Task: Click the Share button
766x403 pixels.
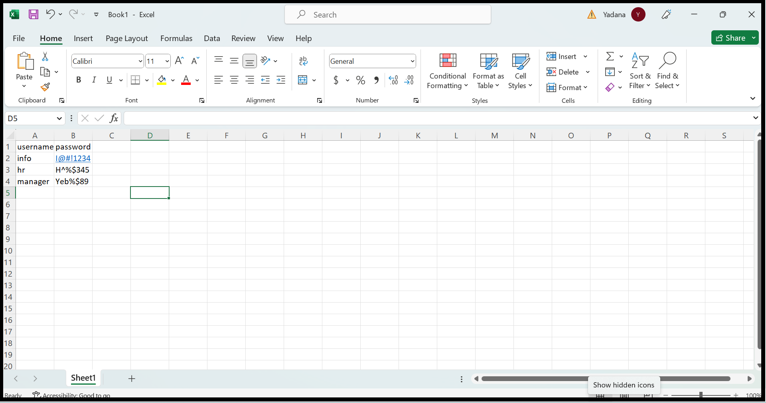Action: coord(734,37)
